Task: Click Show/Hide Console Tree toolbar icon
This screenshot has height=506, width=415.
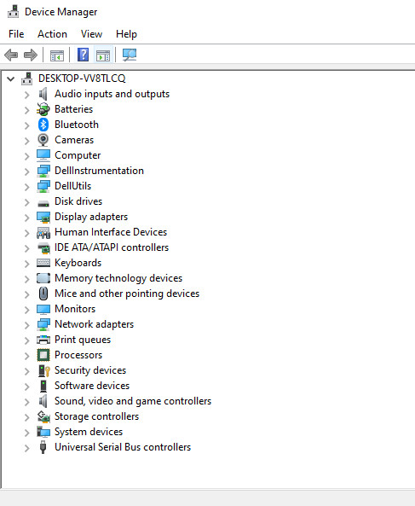Action: 57,55
